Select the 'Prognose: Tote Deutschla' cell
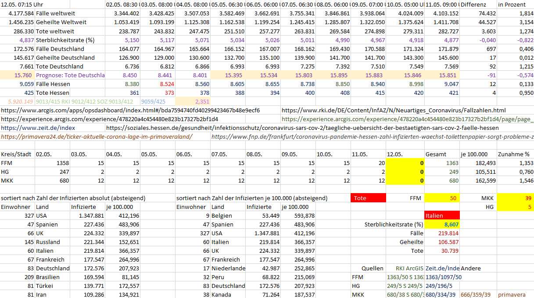The width and height of the screenshot is (534, 298). pyautogui.click(x=70, y=75)
